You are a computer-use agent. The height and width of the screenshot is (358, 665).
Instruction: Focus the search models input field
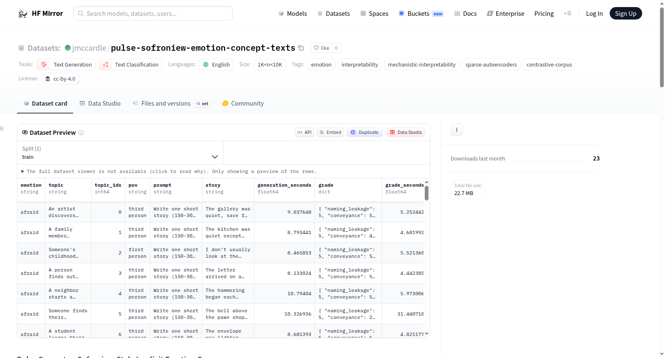[153, 13]
